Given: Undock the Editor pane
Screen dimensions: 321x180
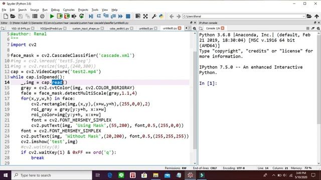Looking at the screenshot, I should (191, 22).
